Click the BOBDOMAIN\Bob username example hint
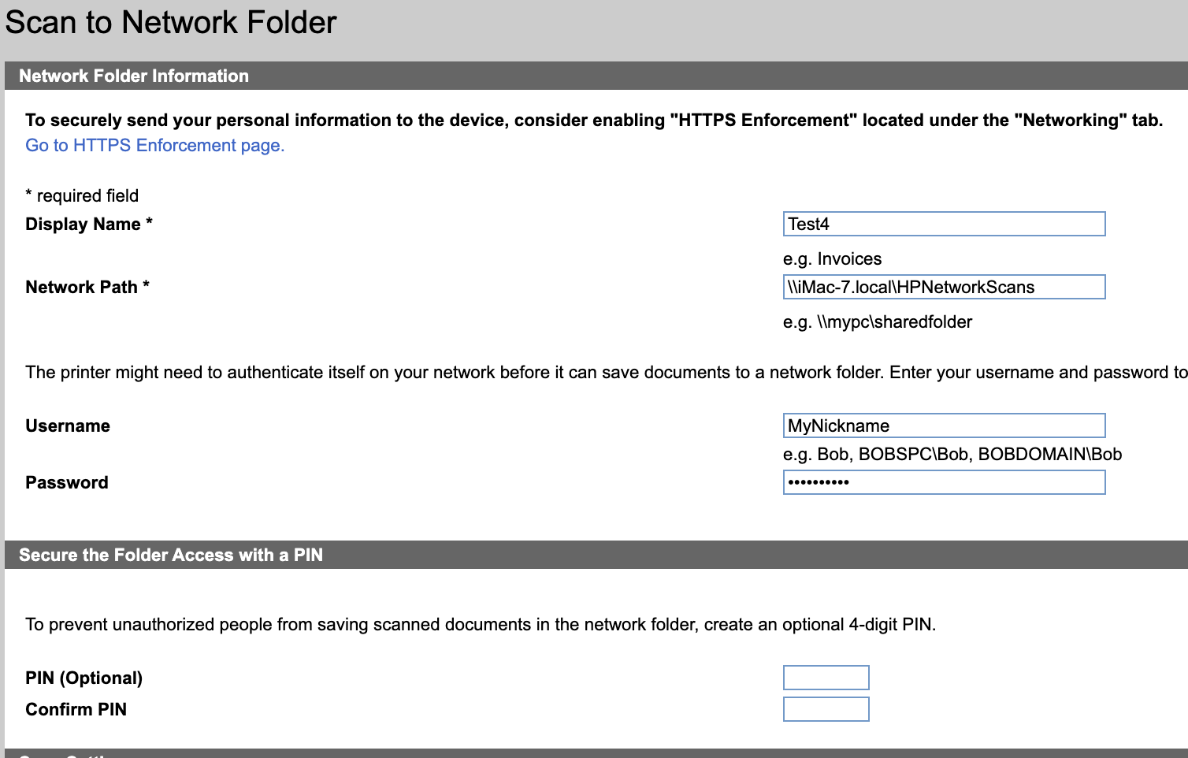The height and width of the screenshot is (758, 1188). coord(1049,455)
